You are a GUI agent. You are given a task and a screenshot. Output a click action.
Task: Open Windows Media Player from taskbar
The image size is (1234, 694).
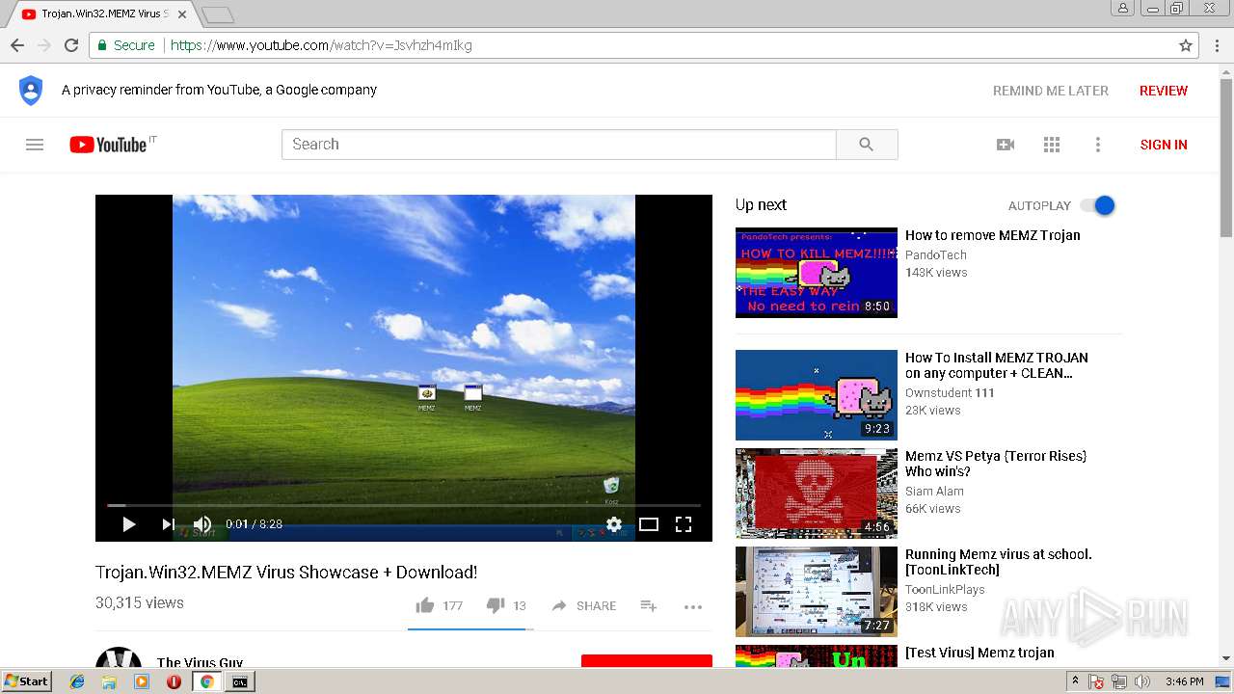[142, 681]
